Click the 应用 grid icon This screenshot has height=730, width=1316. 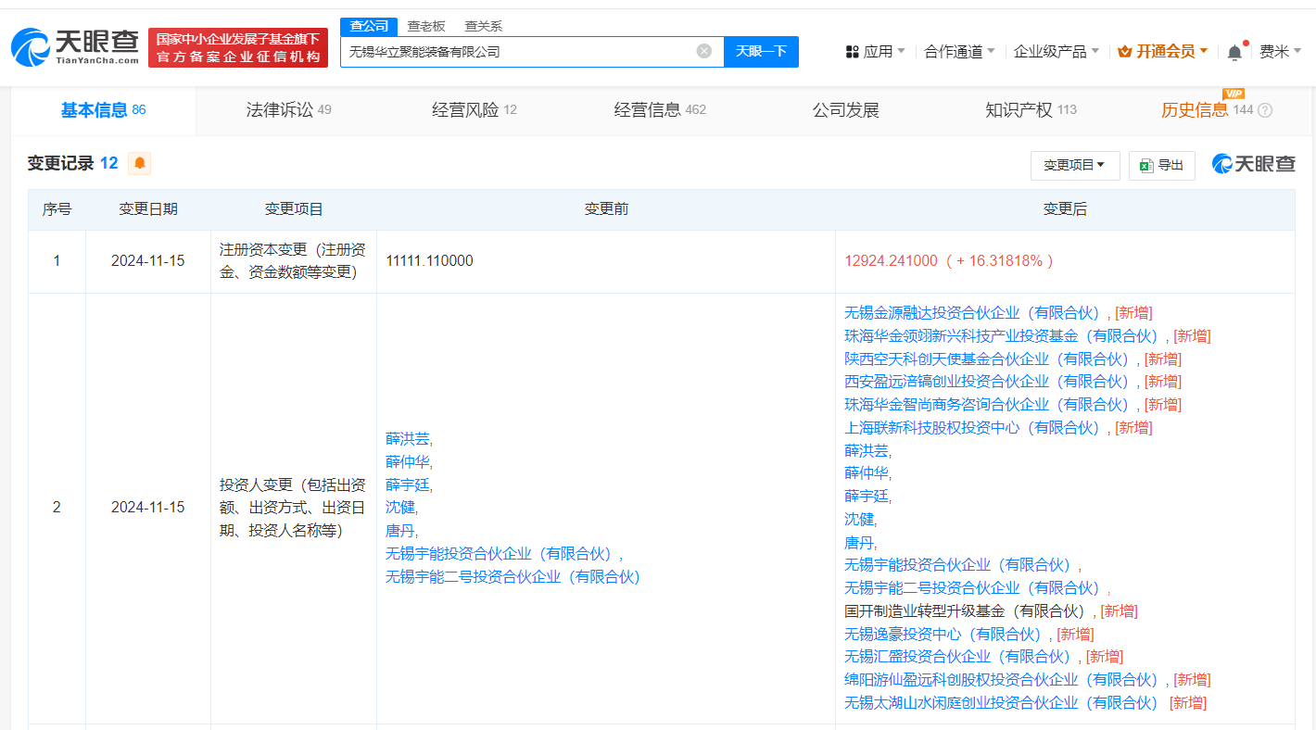click(x=853, y=52)
